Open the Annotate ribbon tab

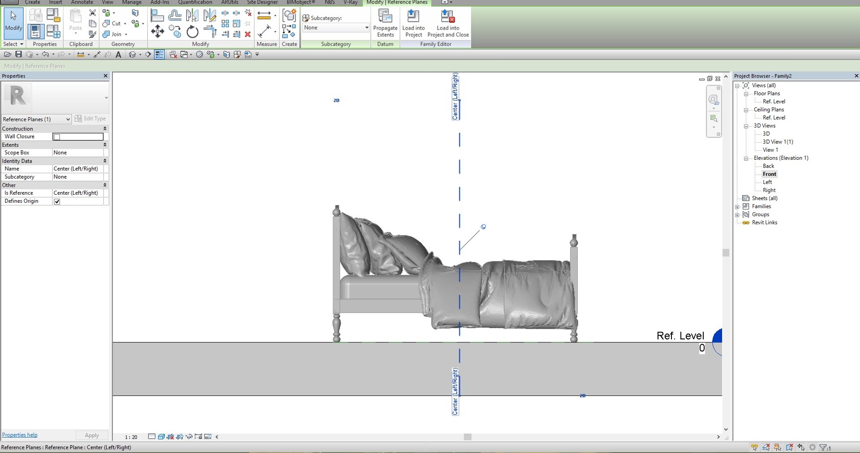point(82,2)
